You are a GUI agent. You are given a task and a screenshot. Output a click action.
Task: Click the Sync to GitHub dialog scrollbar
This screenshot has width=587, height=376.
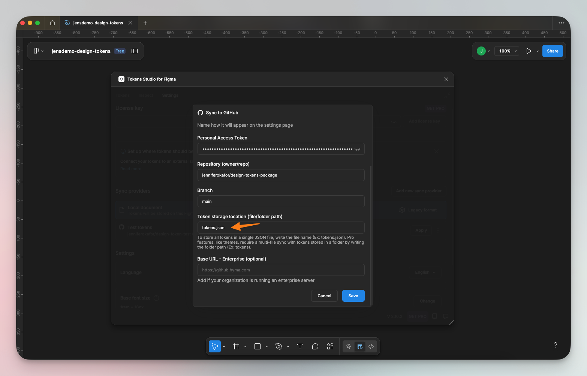pyautogui.click(x=371, y=235)
